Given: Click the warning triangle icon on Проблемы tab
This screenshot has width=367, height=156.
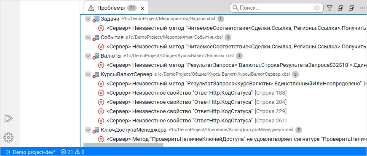Looking at the screenshot, I should coord(91,8).
